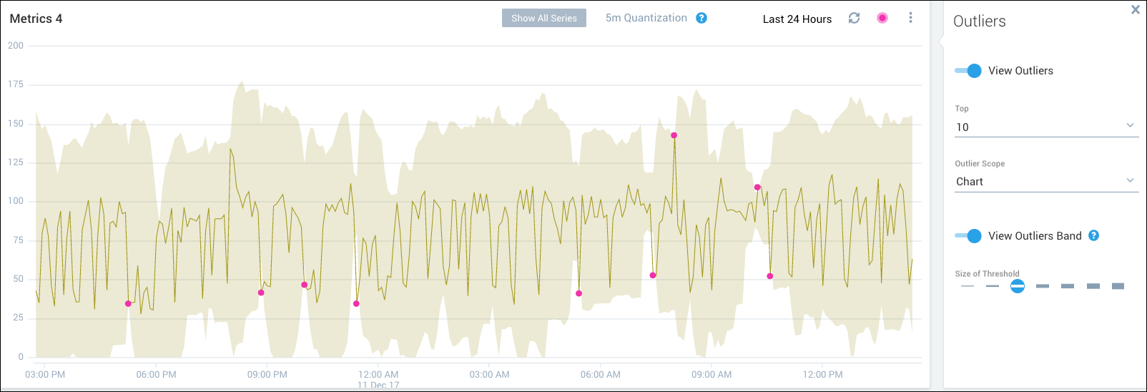Close the Outliers panel
Screen dimensions: 1147x392
(1135, 10)
